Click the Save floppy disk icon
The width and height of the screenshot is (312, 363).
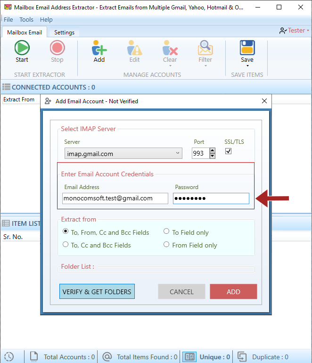point(247,48)
